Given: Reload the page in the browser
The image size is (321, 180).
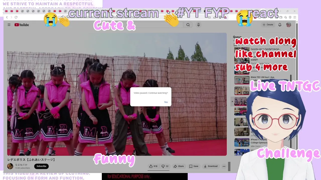Looking at the screenshot, I should point(16,17).
